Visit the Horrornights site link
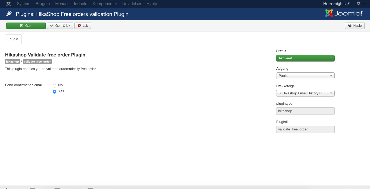The height and width of the screenshot is (189, 370). [336, 4]
